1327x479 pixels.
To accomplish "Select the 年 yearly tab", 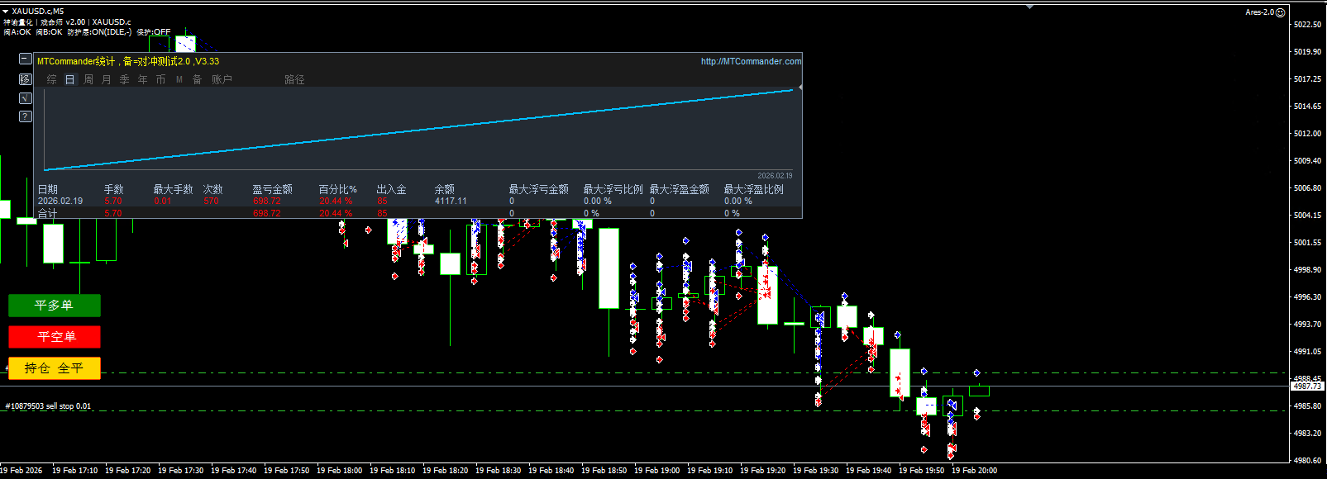I will coord(143,79).
